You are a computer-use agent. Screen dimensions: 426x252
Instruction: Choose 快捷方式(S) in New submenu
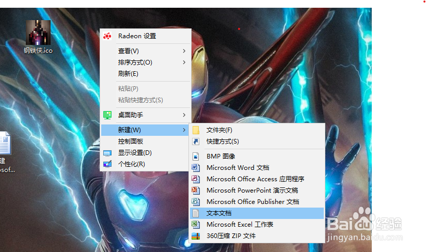point(257,141)
